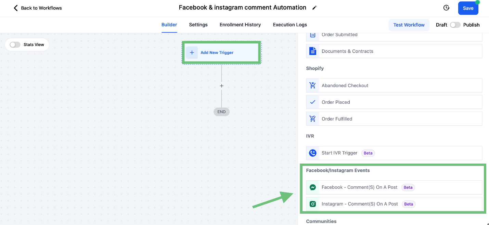Click the plus icon in trigger box
This screenshot has height=225, width=489.
[x=192, y=53]
